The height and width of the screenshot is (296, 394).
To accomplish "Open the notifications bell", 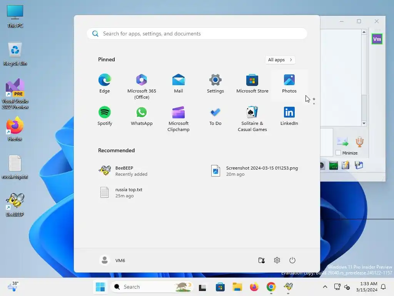I will pyautogui.click(x=384, y=287).
